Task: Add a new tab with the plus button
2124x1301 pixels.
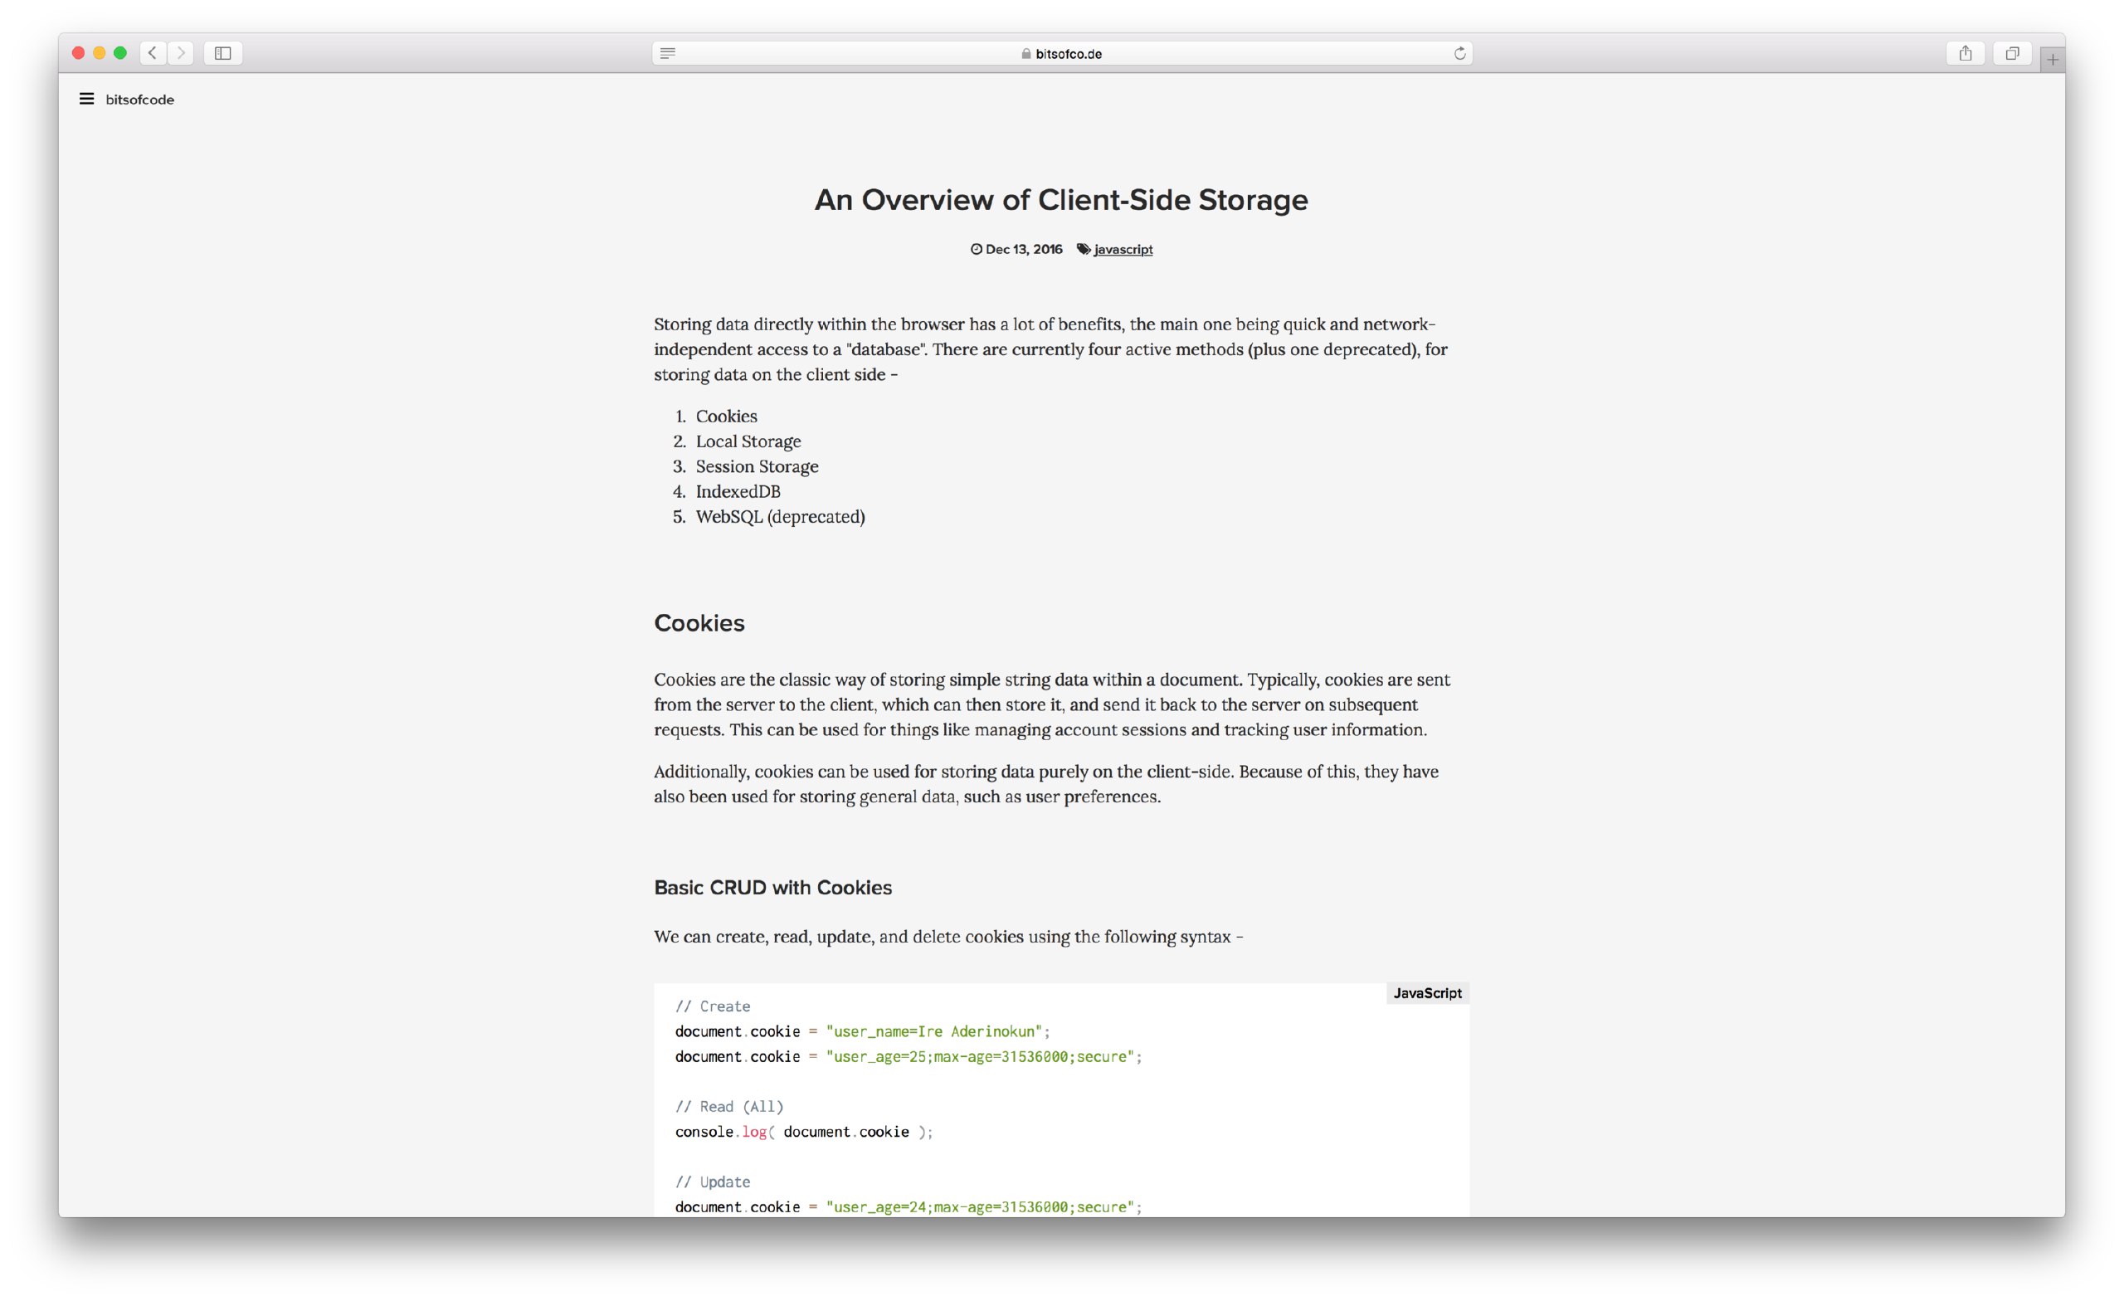Action: (x=2053, y=60)
